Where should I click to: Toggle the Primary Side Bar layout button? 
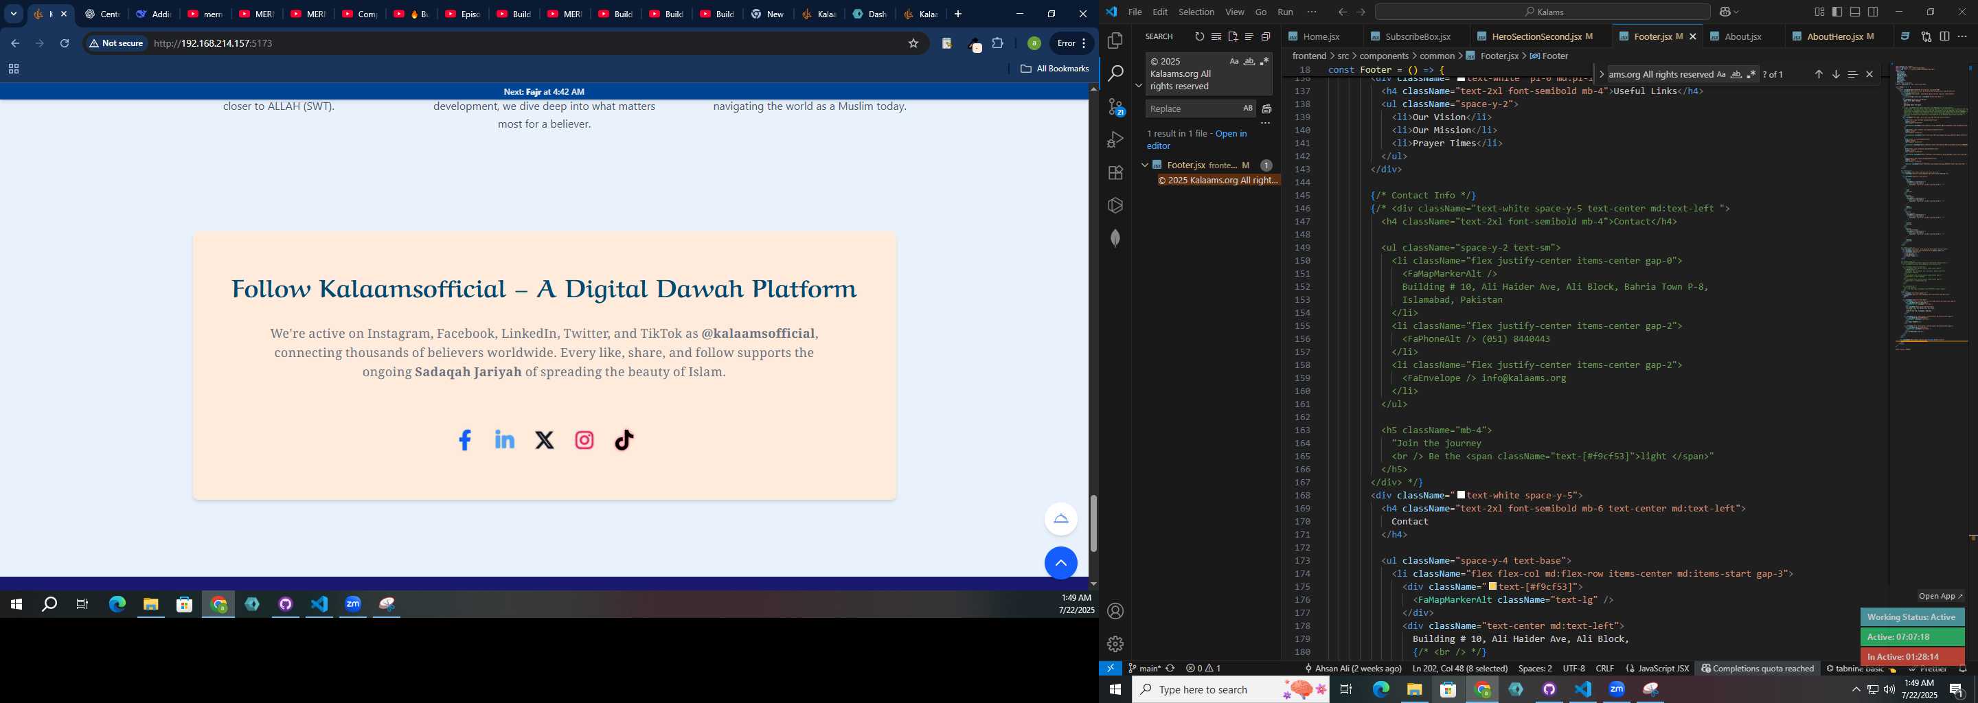point(1837,12)
